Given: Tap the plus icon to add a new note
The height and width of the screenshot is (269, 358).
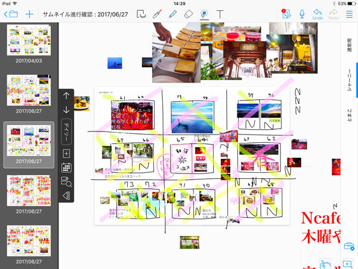Looking at the screenshot, I should [29, 14].
